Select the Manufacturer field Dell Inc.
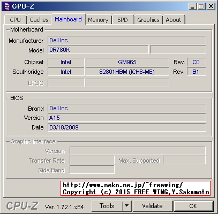 point(127,40)
